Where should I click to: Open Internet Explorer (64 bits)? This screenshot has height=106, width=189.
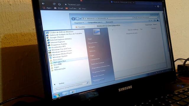point(59,39)
